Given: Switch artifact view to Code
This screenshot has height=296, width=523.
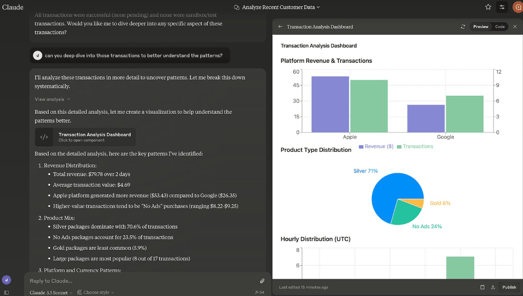Looking at the screenshot, I should pos(499,27).
